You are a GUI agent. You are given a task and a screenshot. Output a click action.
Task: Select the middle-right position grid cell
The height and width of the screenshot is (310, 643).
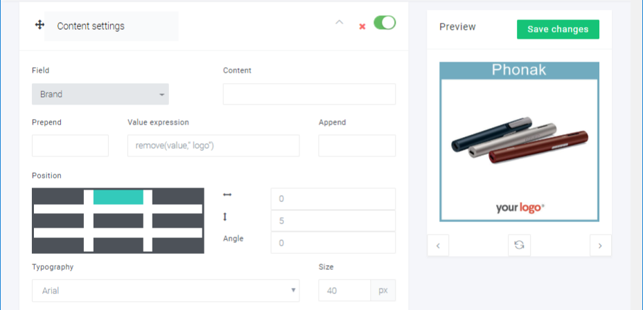click(x=178, y=221)
